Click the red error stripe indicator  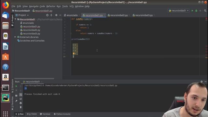206,19
